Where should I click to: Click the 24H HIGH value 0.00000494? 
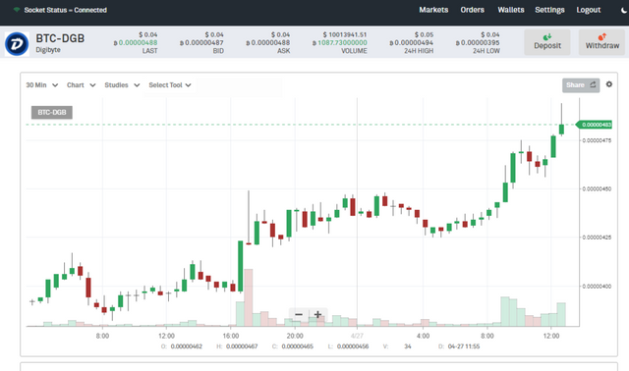(x=411, y=42)
